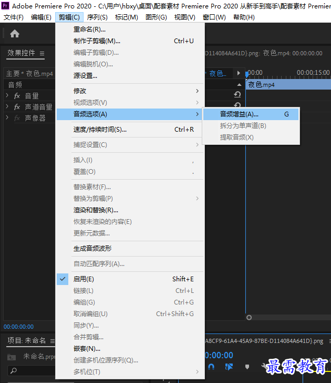Select 嵌套(N)... menu item
This screenshot has width=331, height=383.
pos(130,349)
